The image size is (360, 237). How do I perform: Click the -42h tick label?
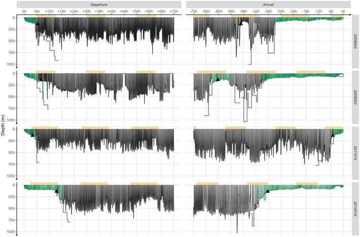256,11
